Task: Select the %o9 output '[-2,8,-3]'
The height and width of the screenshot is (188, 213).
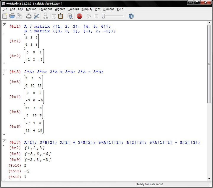Action: coord(38,160)
